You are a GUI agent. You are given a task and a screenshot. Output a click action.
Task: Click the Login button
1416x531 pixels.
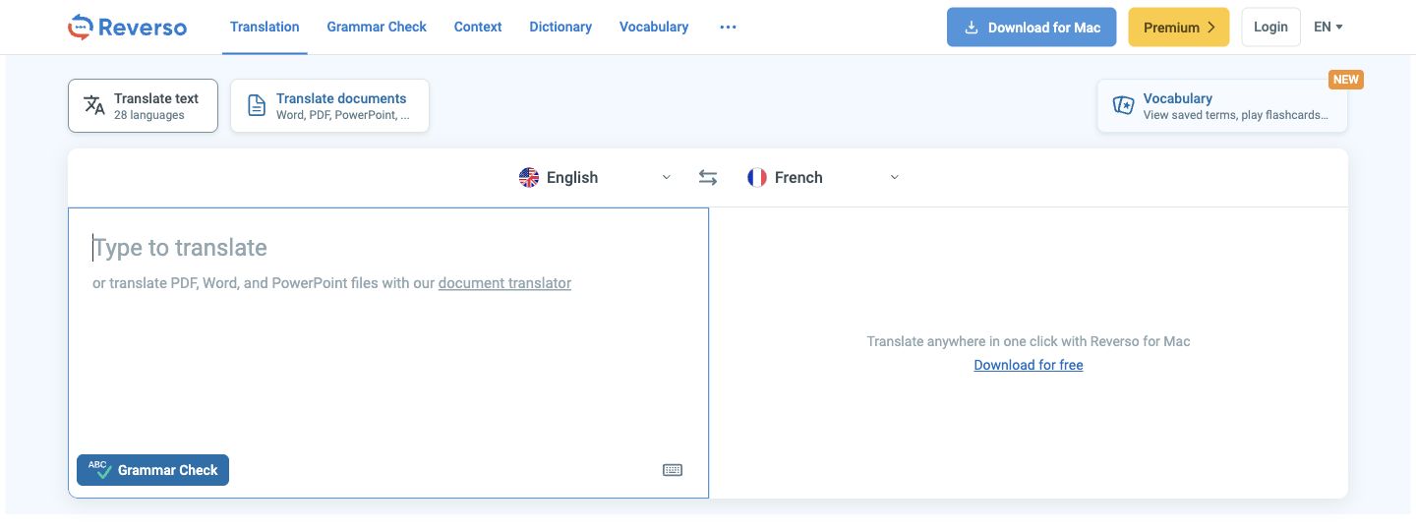1270,28
